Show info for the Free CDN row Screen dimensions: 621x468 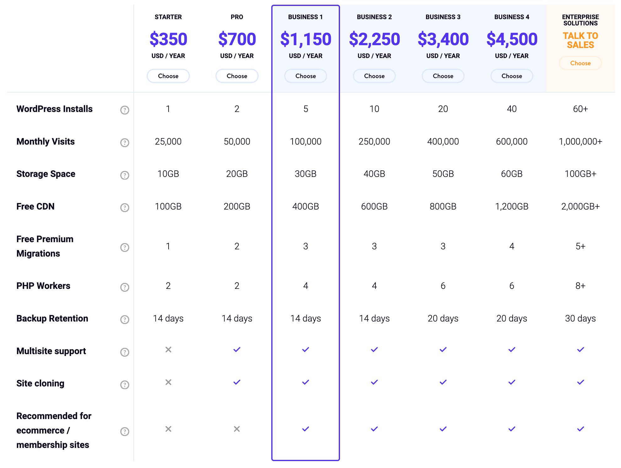pos(125,208)
